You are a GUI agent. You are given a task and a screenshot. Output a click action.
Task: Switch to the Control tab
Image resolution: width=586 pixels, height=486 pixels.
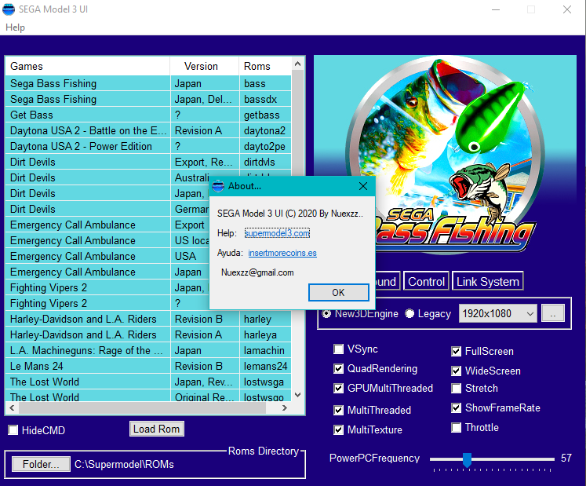point(427,281)
